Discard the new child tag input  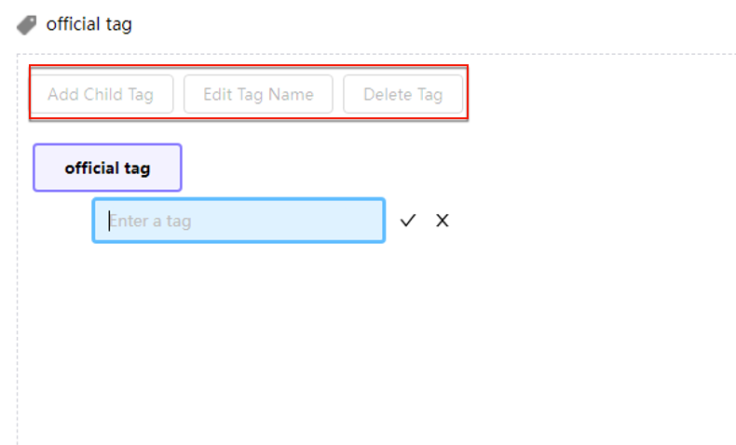[x=443, y=221]
